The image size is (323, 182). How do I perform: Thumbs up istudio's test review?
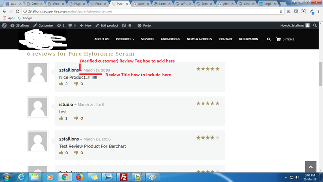click(x=61, y=118)
